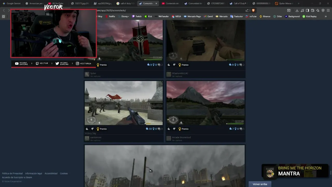Open Cookies footer link

pos(64,173)
